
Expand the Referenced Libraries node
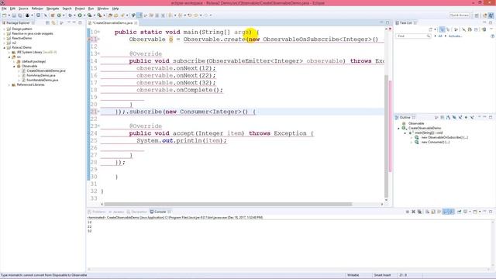click(x=9, y=84)
